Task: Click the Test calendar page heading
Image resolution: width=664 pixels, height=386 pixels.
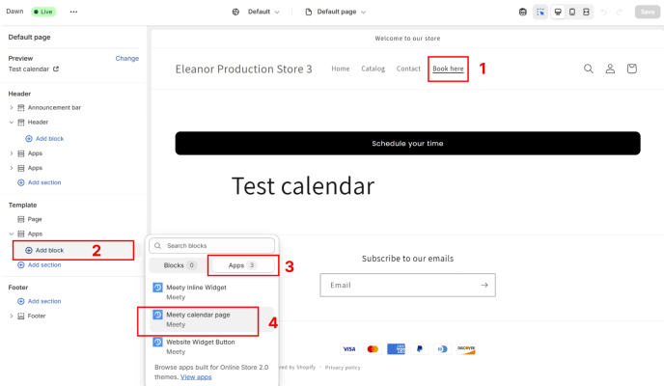Action: coord(303,186)
